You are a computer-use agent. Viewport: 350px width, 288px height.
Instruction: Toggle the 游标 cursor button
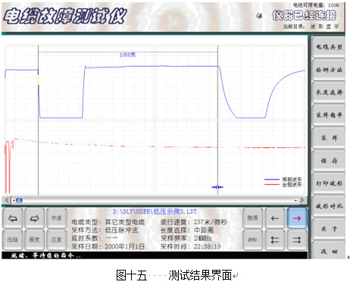[x=252, y=239]
